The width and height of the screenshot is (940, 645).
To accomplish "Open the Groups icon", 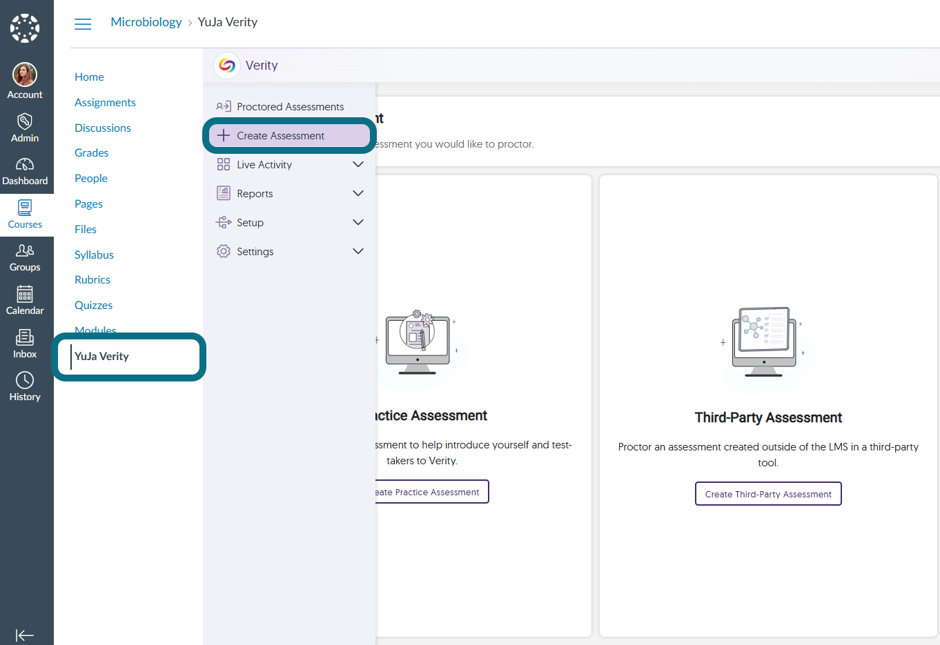I will click(x=25, y=250).
